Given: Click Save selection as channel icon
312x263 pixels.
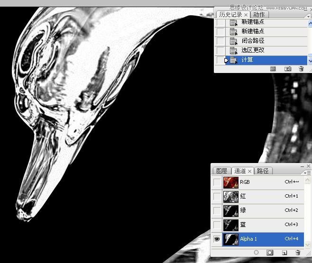Looking at the screenshot, I should click(270, 253).
